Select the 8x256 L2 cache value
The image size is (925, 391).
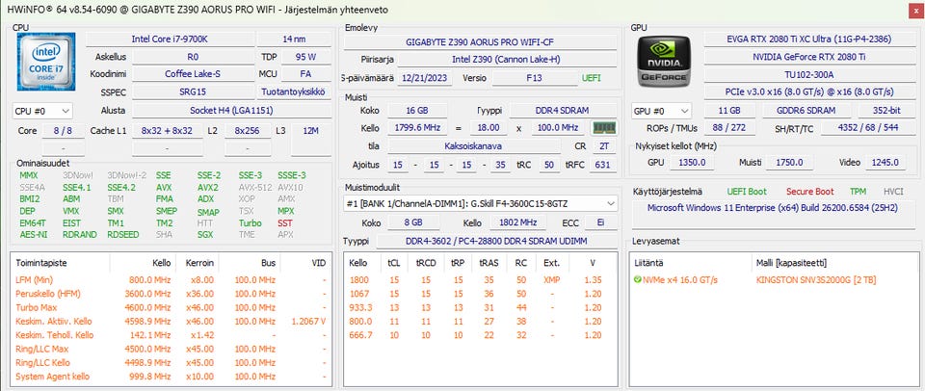[248, 130]
